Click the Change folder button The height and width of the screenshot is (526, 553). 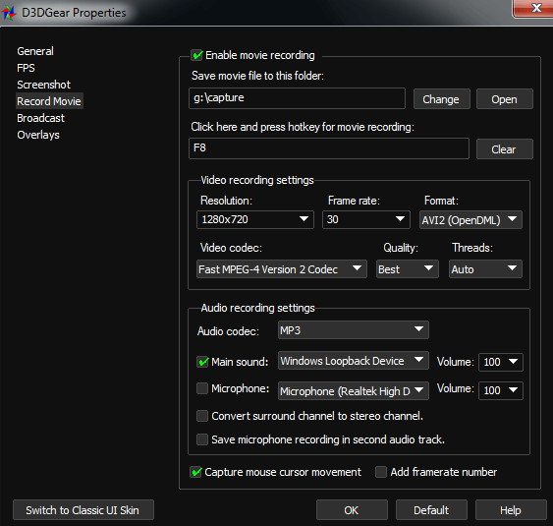tap(442, 99)
